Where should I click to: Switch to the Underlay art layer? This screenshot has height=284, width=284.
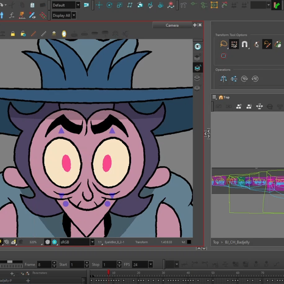click(198, 88)
